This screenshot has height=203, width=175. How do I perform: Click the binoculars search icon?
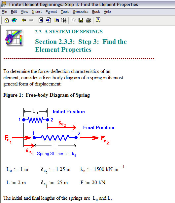click(x=64, y=20)
